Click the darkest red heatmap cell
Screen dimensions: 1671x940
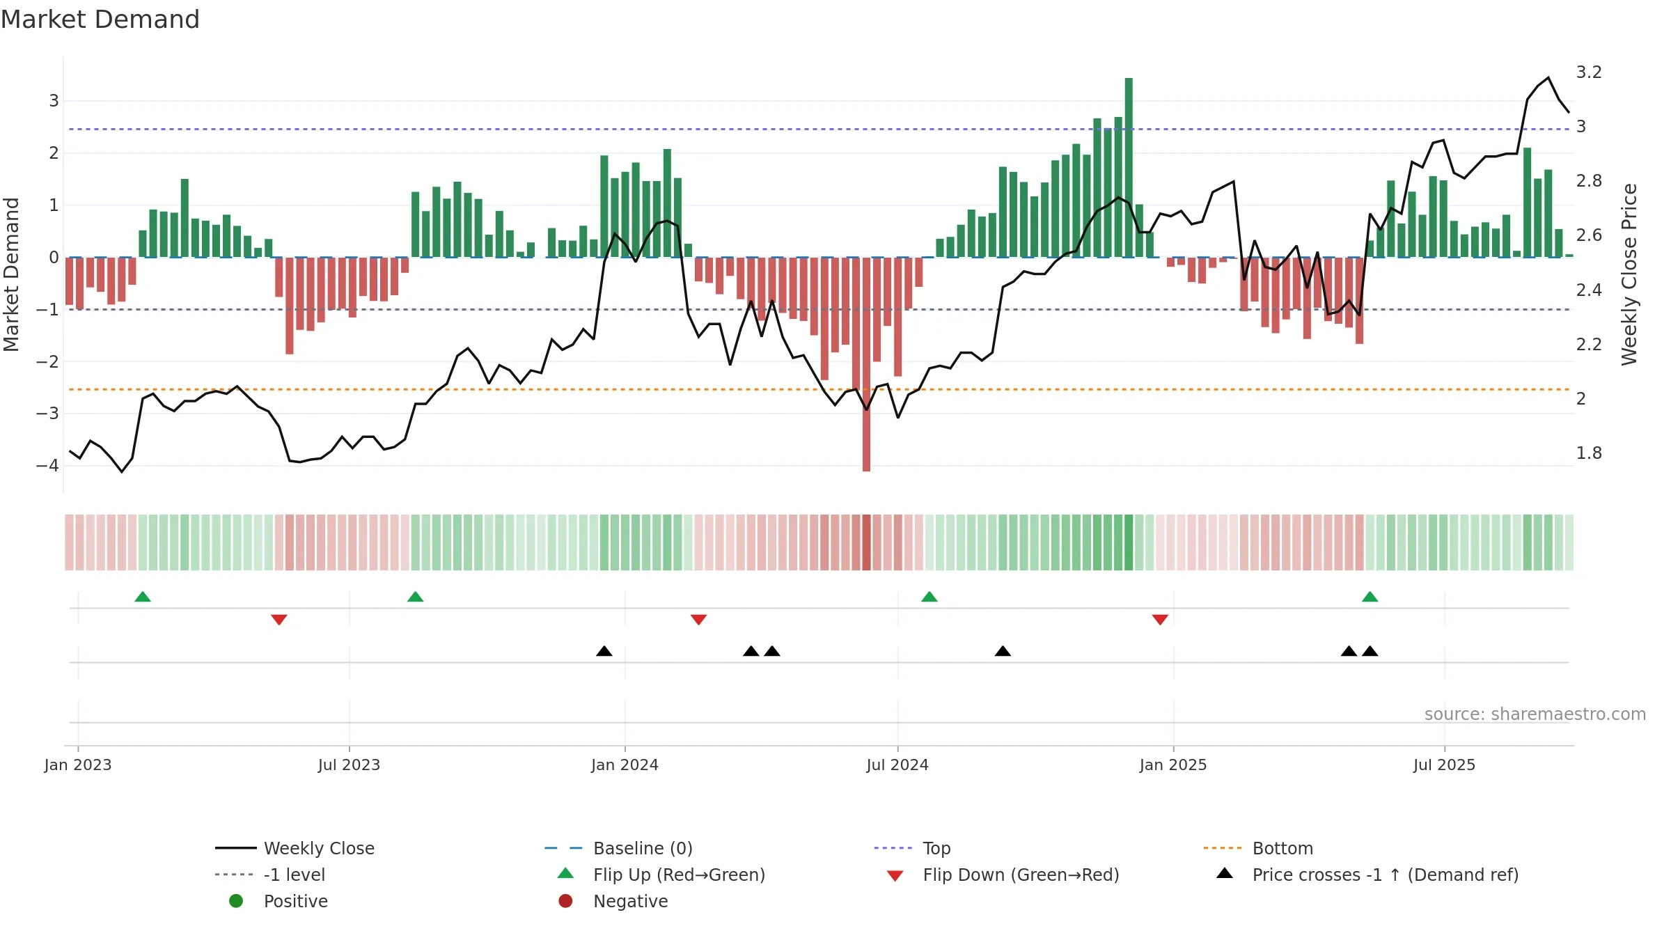[866, 542]
